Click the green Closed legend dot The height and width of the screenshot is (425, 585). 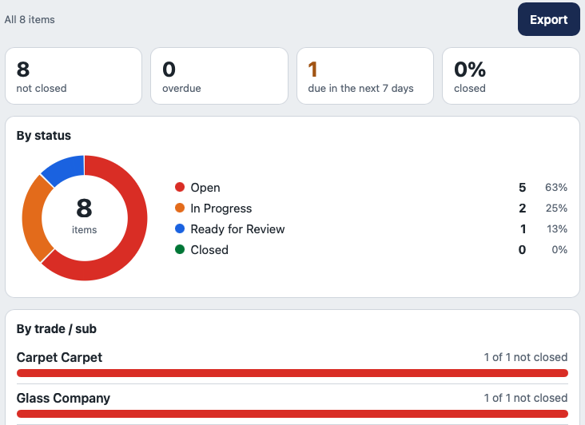[180, 249]
